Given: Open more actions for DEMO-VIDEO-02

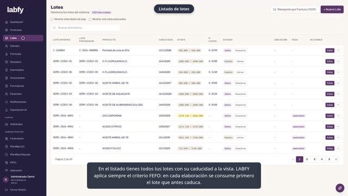Looking at the screenshot, I should coord(338,83).
